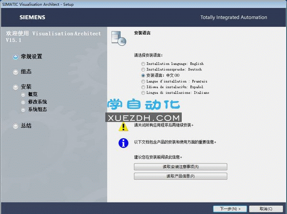Open the 修改系统 sub-step
This screenshot has width=287, height=214.
point(37,102)
